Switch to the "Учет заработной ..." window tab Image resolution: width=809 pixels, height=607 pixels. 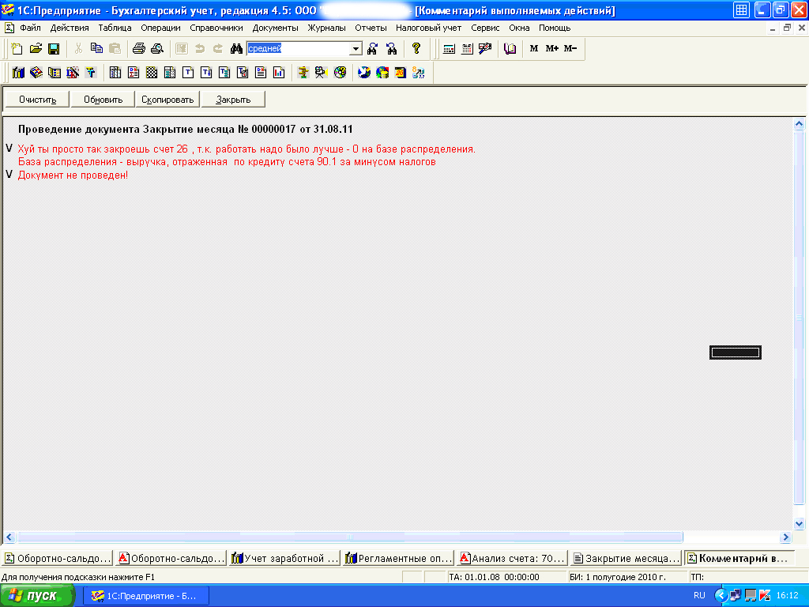click(285, 558)
